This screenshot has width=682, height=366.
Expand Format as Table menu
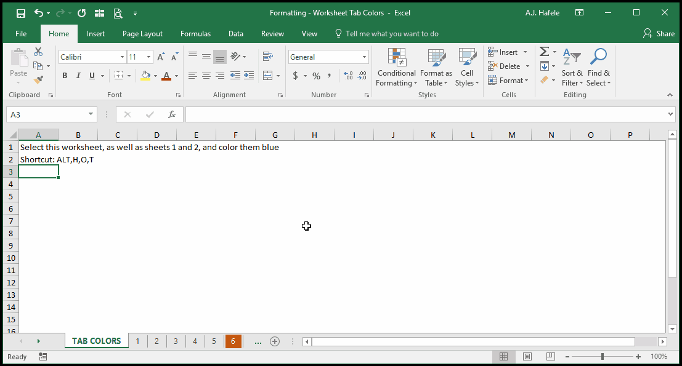pyautogui.click(x=436, y=67)
